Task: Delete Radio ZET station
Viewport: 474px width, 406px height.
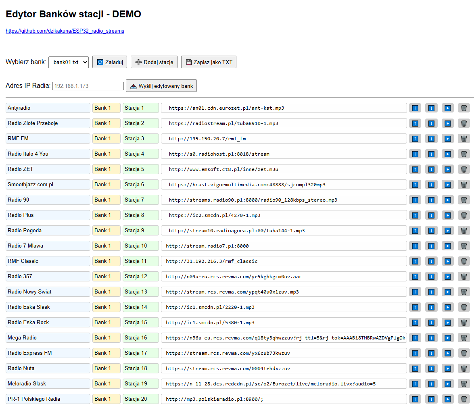Action: 464,169
